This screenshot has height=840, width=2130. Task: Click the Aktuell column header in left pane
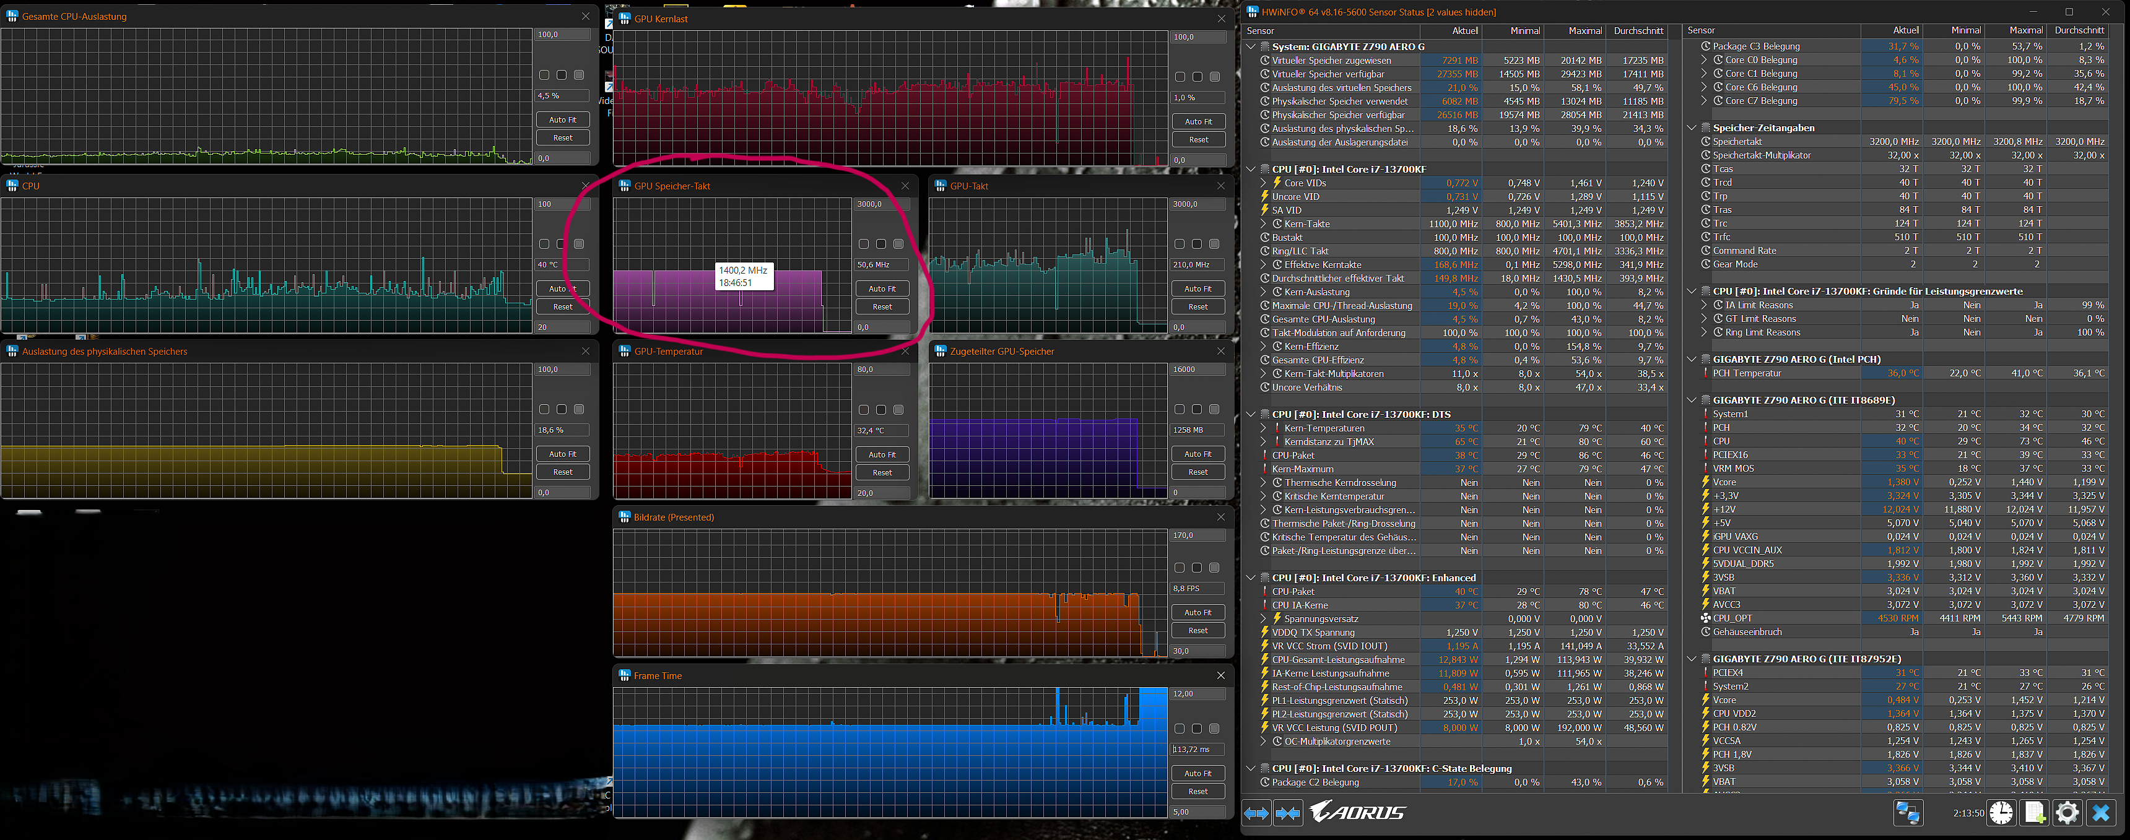tap(1451, 30)
